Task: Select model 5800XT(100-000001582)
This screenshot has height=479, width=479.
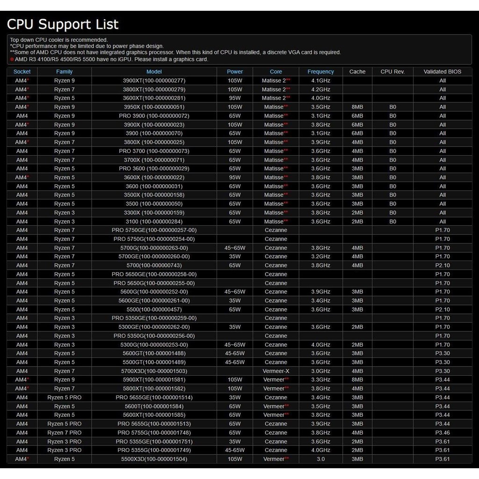Action: tap(154, 388)
